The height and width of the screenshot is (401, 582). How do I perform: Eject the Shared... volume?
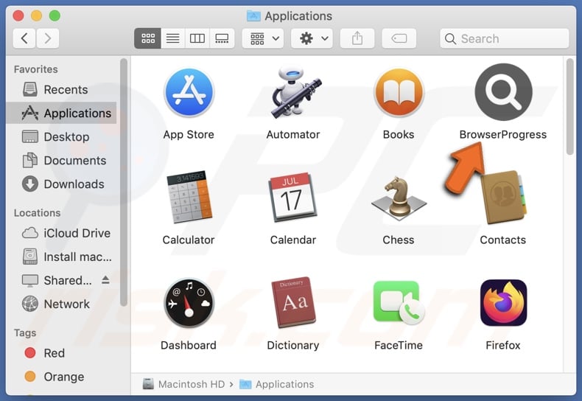(105, 280)
